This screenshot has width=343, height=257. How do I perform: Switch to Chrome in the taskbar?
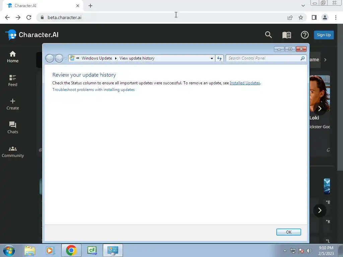[x=71, y=250]
